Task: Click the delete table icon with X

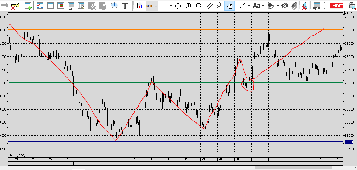Action: [92, 6]
